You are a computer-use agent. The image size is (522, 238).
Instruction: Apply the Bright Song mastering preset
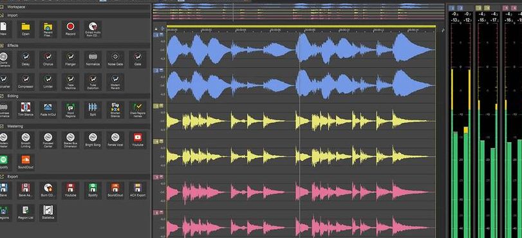click(x=93, y=140)
